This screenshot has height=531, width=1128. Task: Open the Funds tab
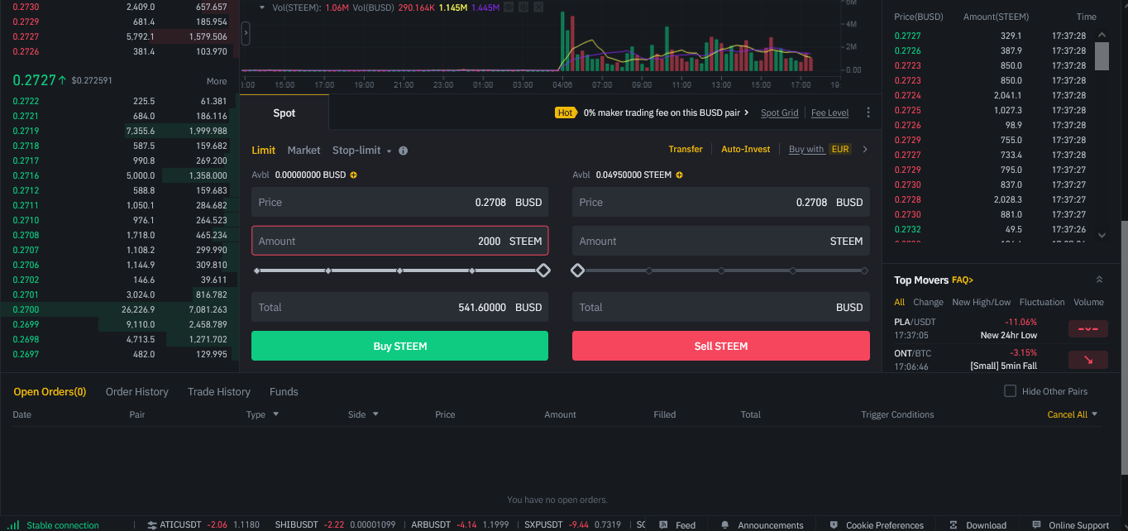coord(284,392)
